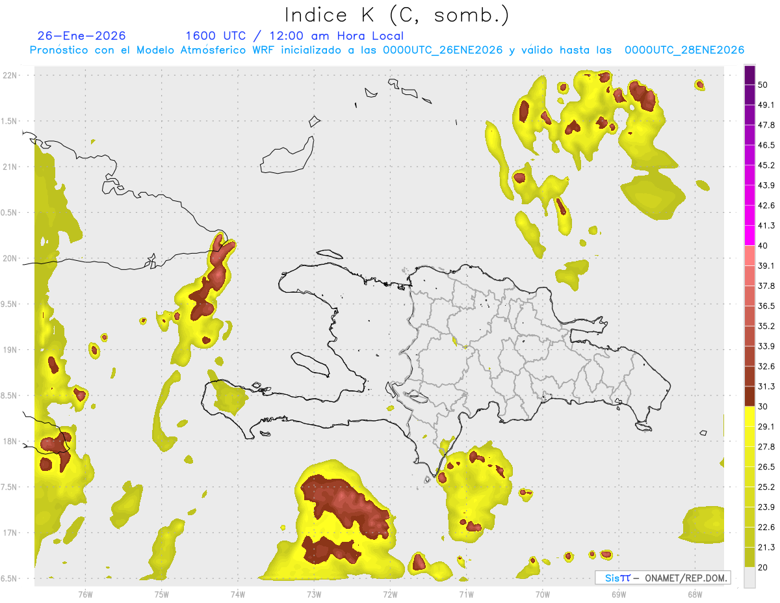Click the colorbar value "46.5"
This screenshot has height=603, width=780.
(766, 145)
